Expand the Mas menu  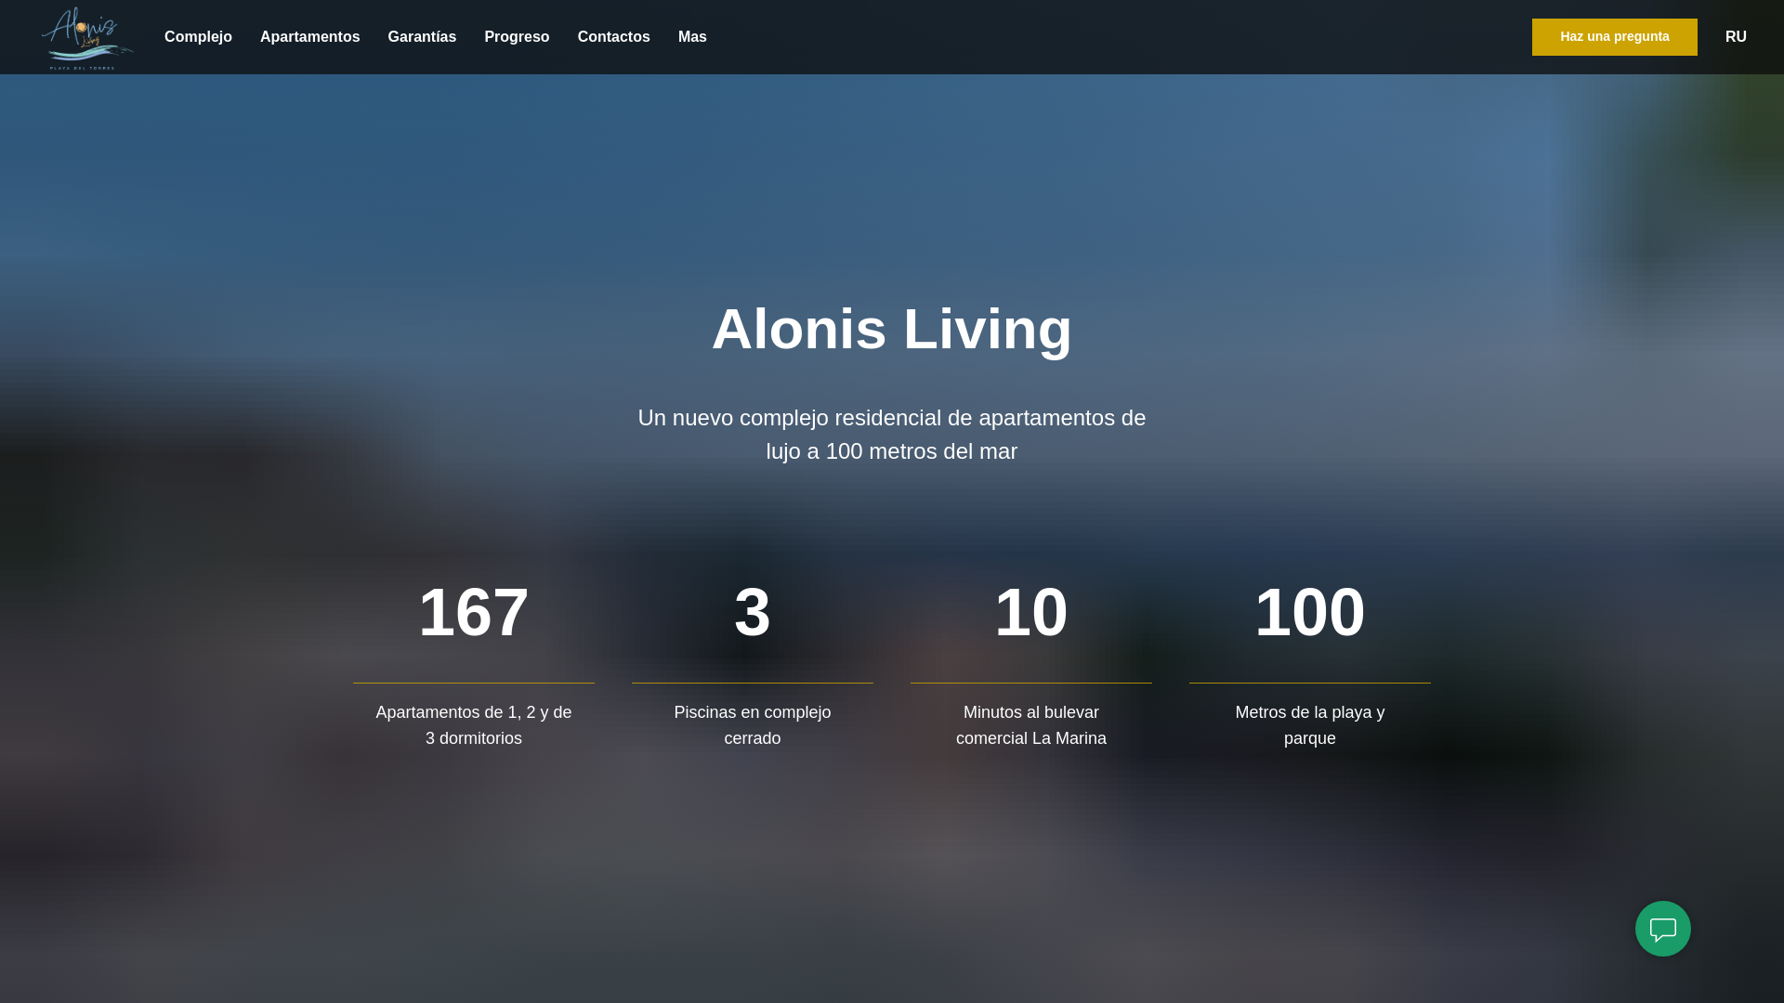[692, 37]
